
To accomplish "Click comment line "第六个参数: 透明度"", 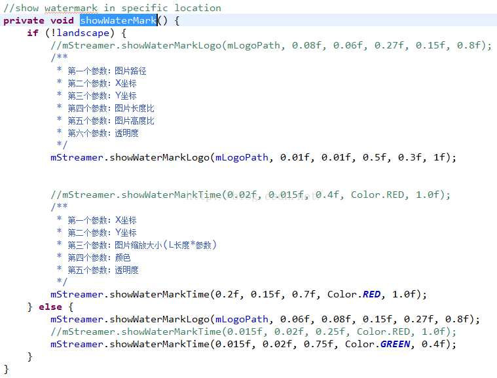I will (x=103, y=133).
